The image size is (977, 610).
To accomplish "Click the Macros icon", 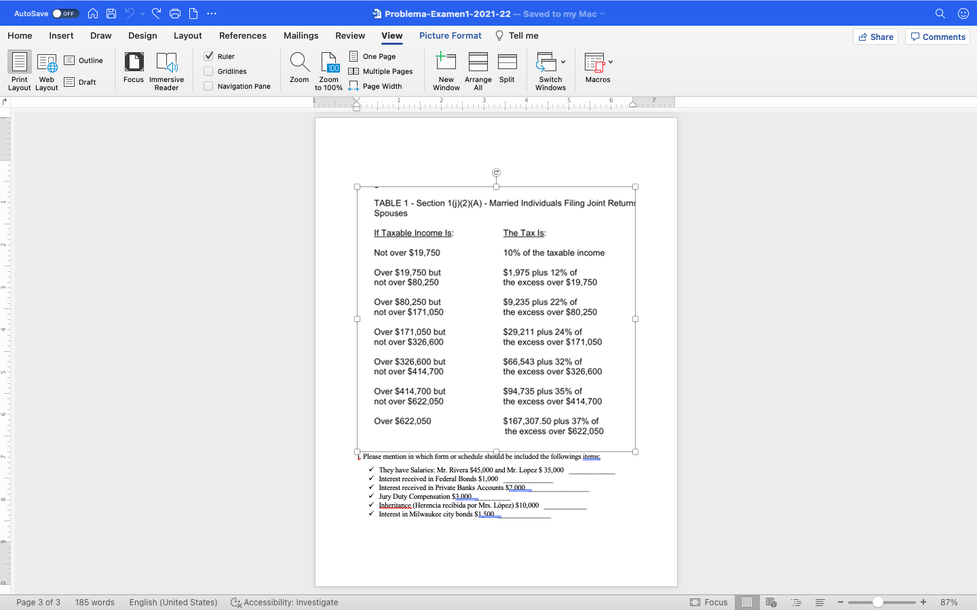I will (594, 62).
